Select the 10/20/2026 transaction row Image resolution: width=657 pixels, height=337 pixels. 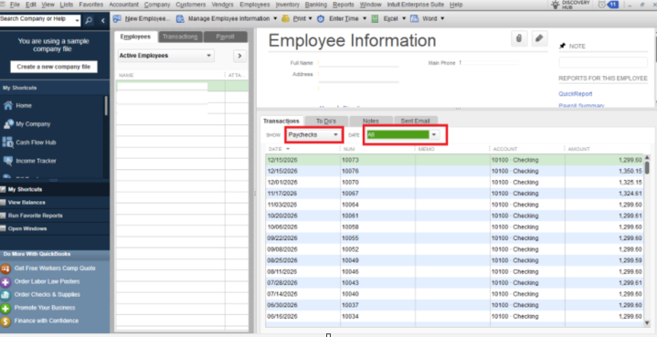point(454,216)
